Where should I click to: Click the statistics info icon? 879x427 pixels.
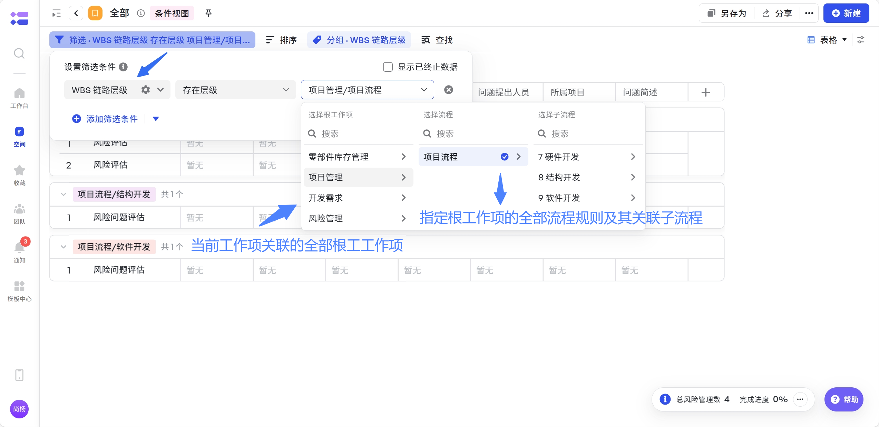[x=665, y=399]
